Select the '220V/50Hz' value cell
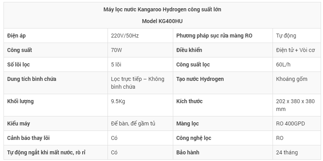 [x=125, y=36]
